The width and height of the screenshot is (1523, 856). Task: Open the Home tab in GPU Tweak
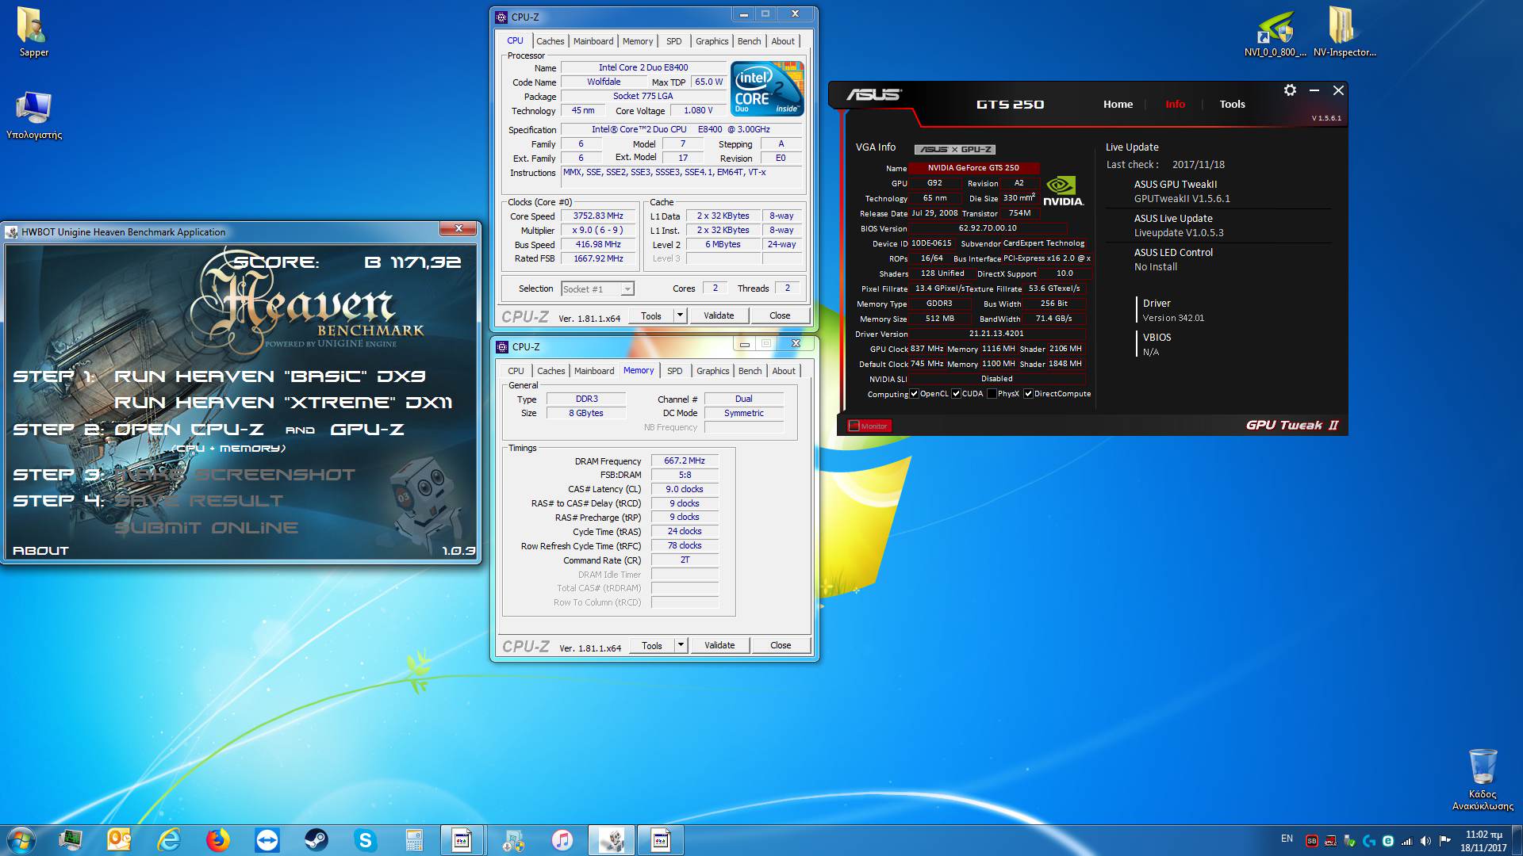(x=1118, y=104)
